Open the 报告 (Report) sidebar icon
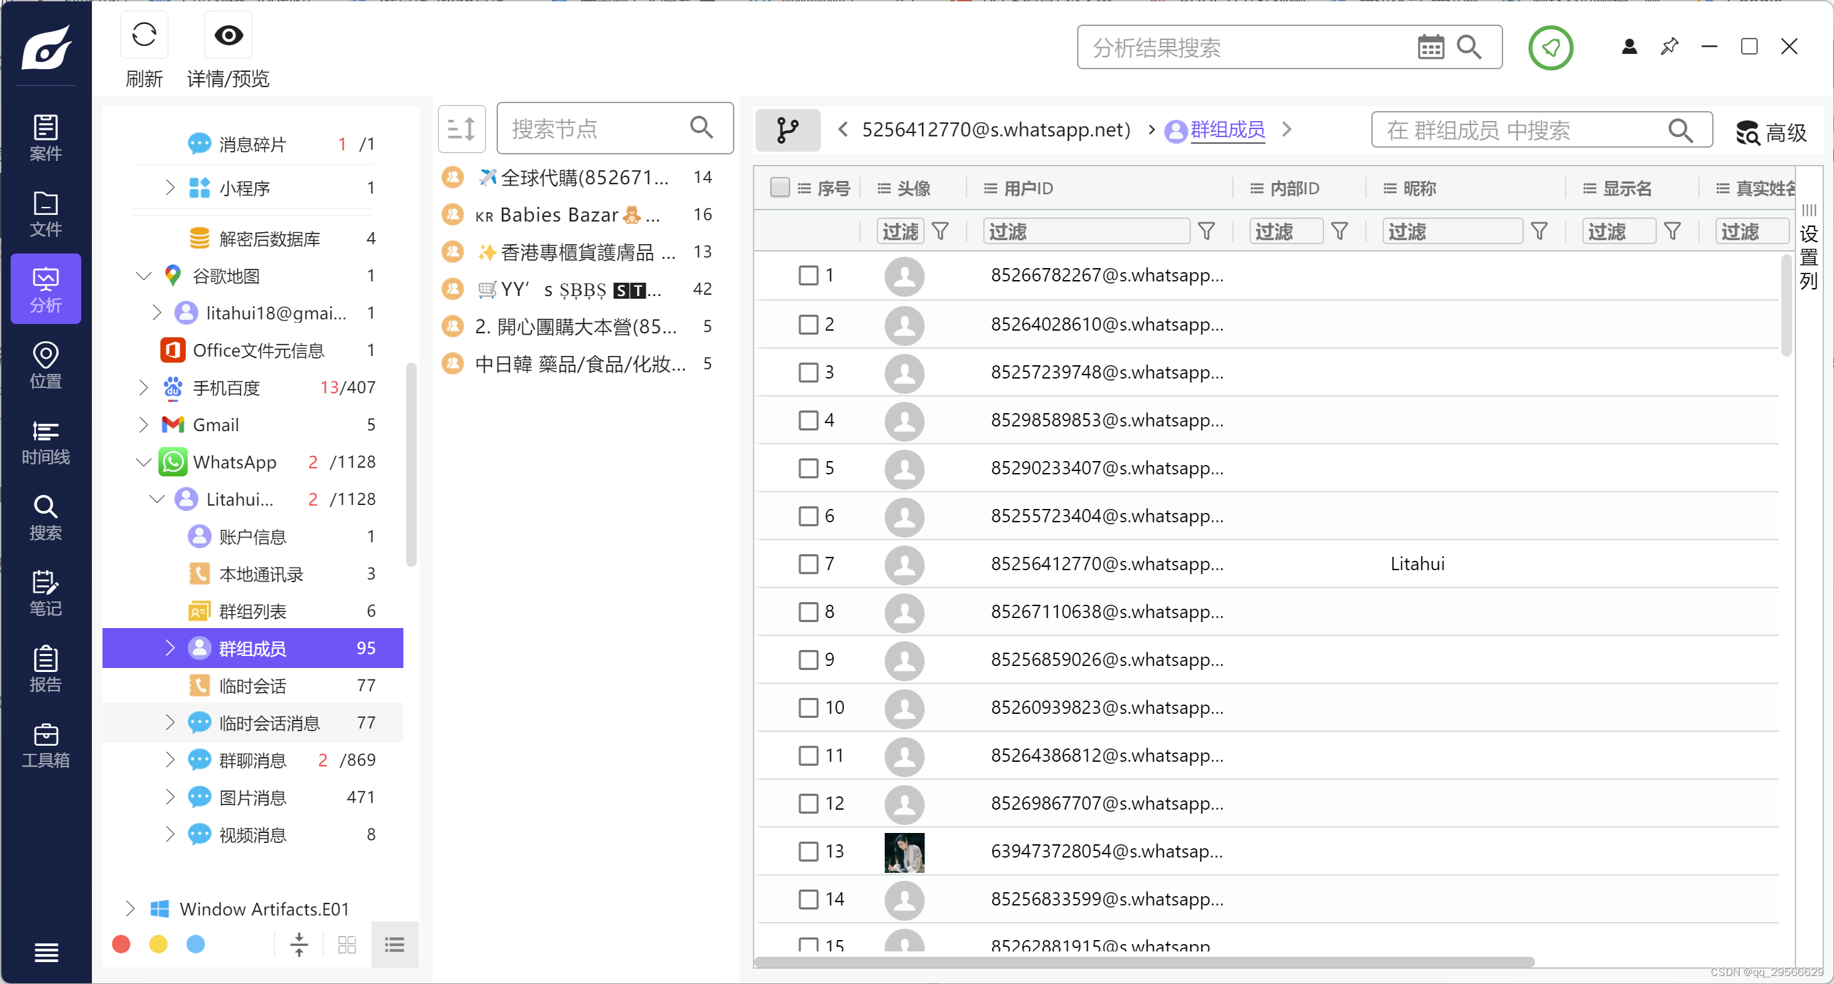The width and height of the screenshot is (1834, 984). point(45,669)
